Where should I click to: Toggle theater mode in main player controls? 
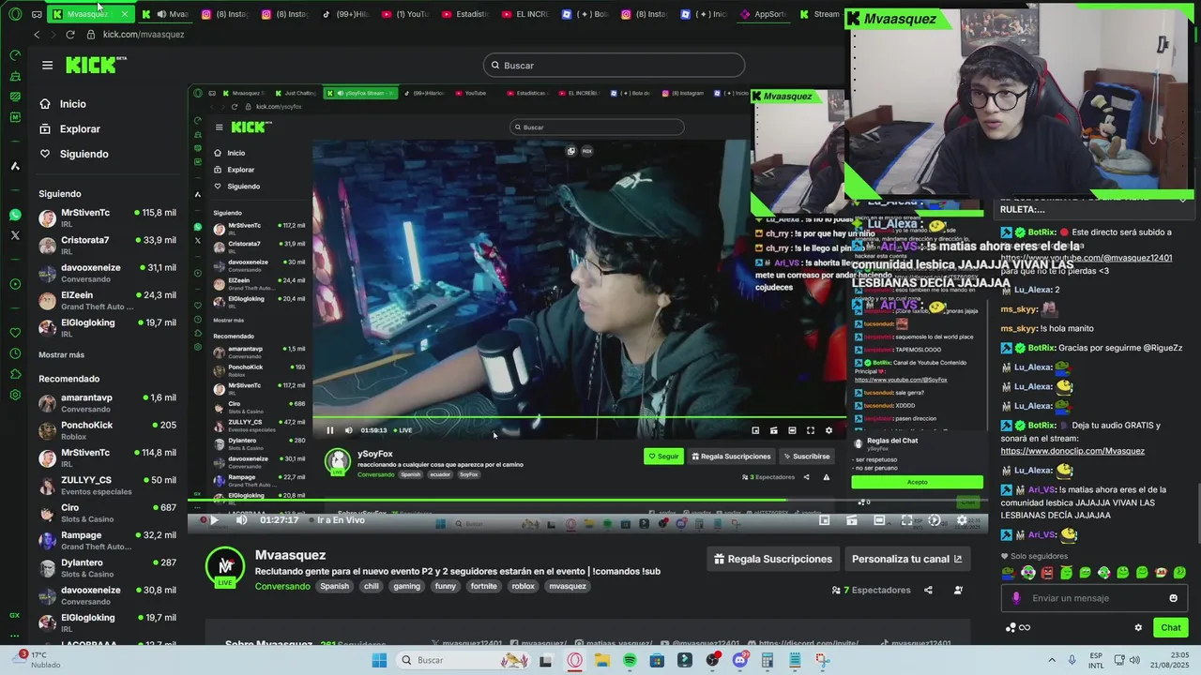tap(879, 520)
